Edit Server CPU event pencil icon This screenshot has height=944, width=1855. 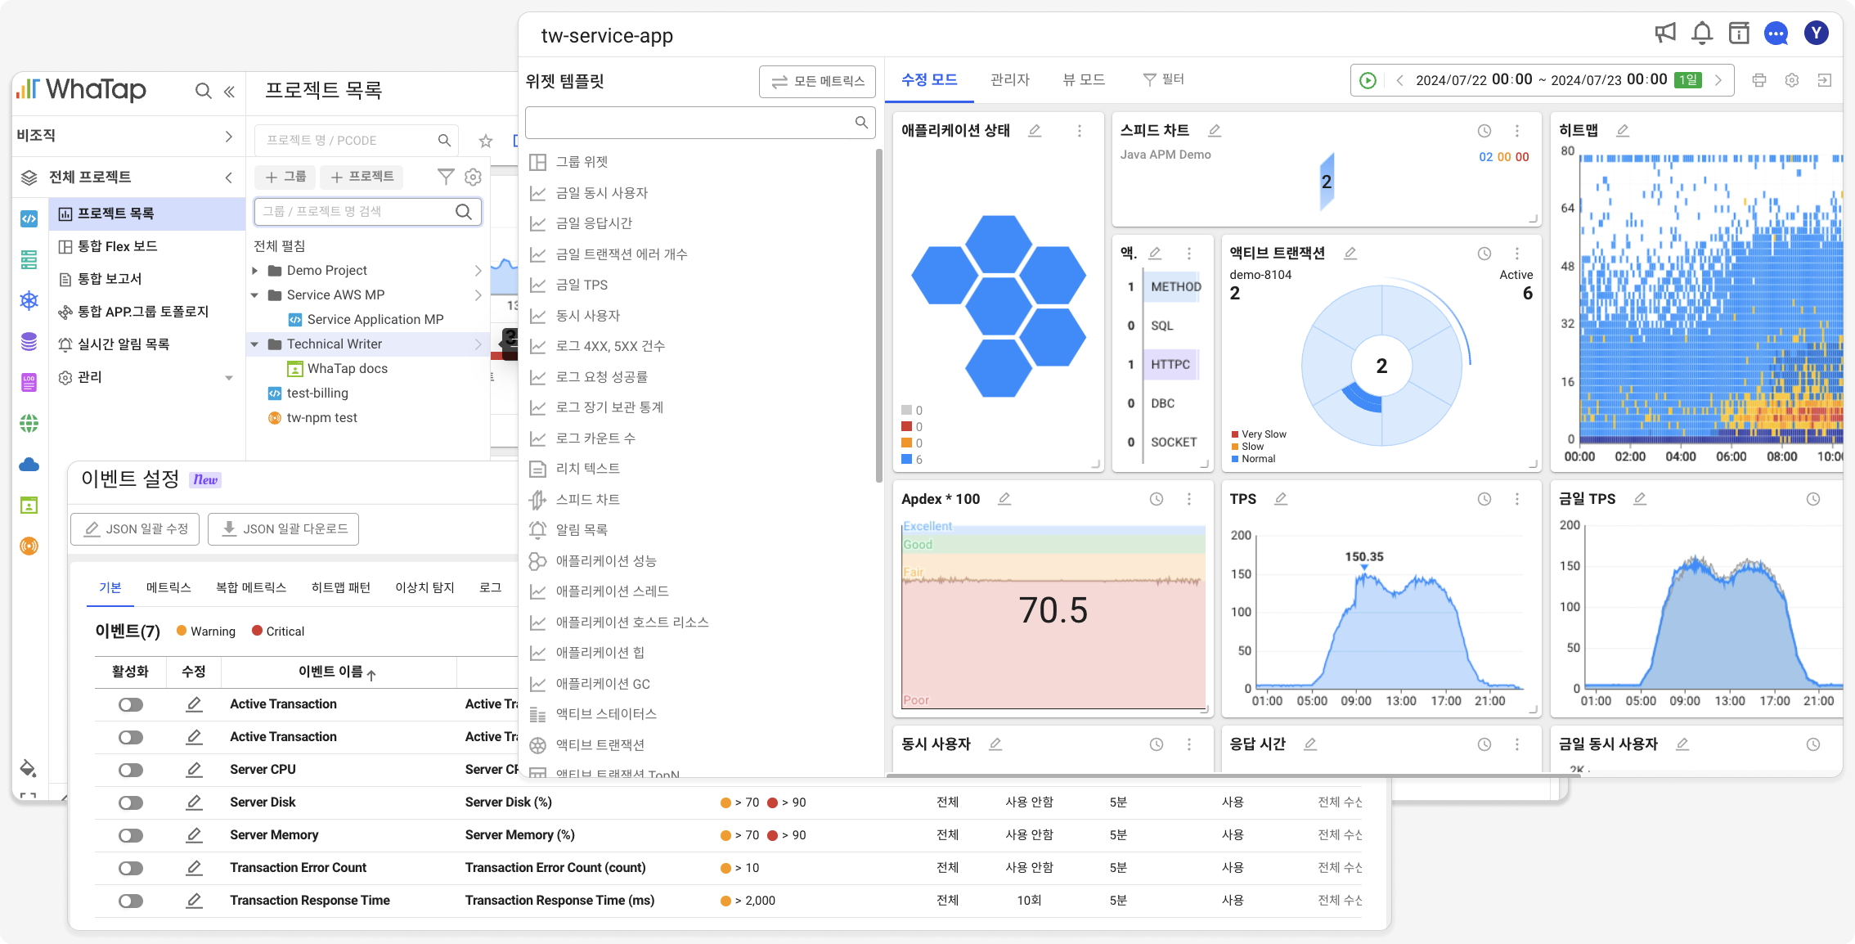point(194,770)
